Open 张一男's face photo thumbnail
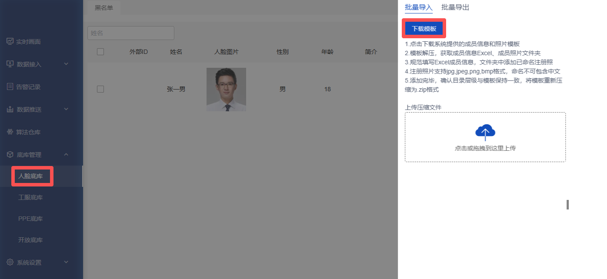The width and height of the screenshot is (607, 279). [x=226, y=89]
